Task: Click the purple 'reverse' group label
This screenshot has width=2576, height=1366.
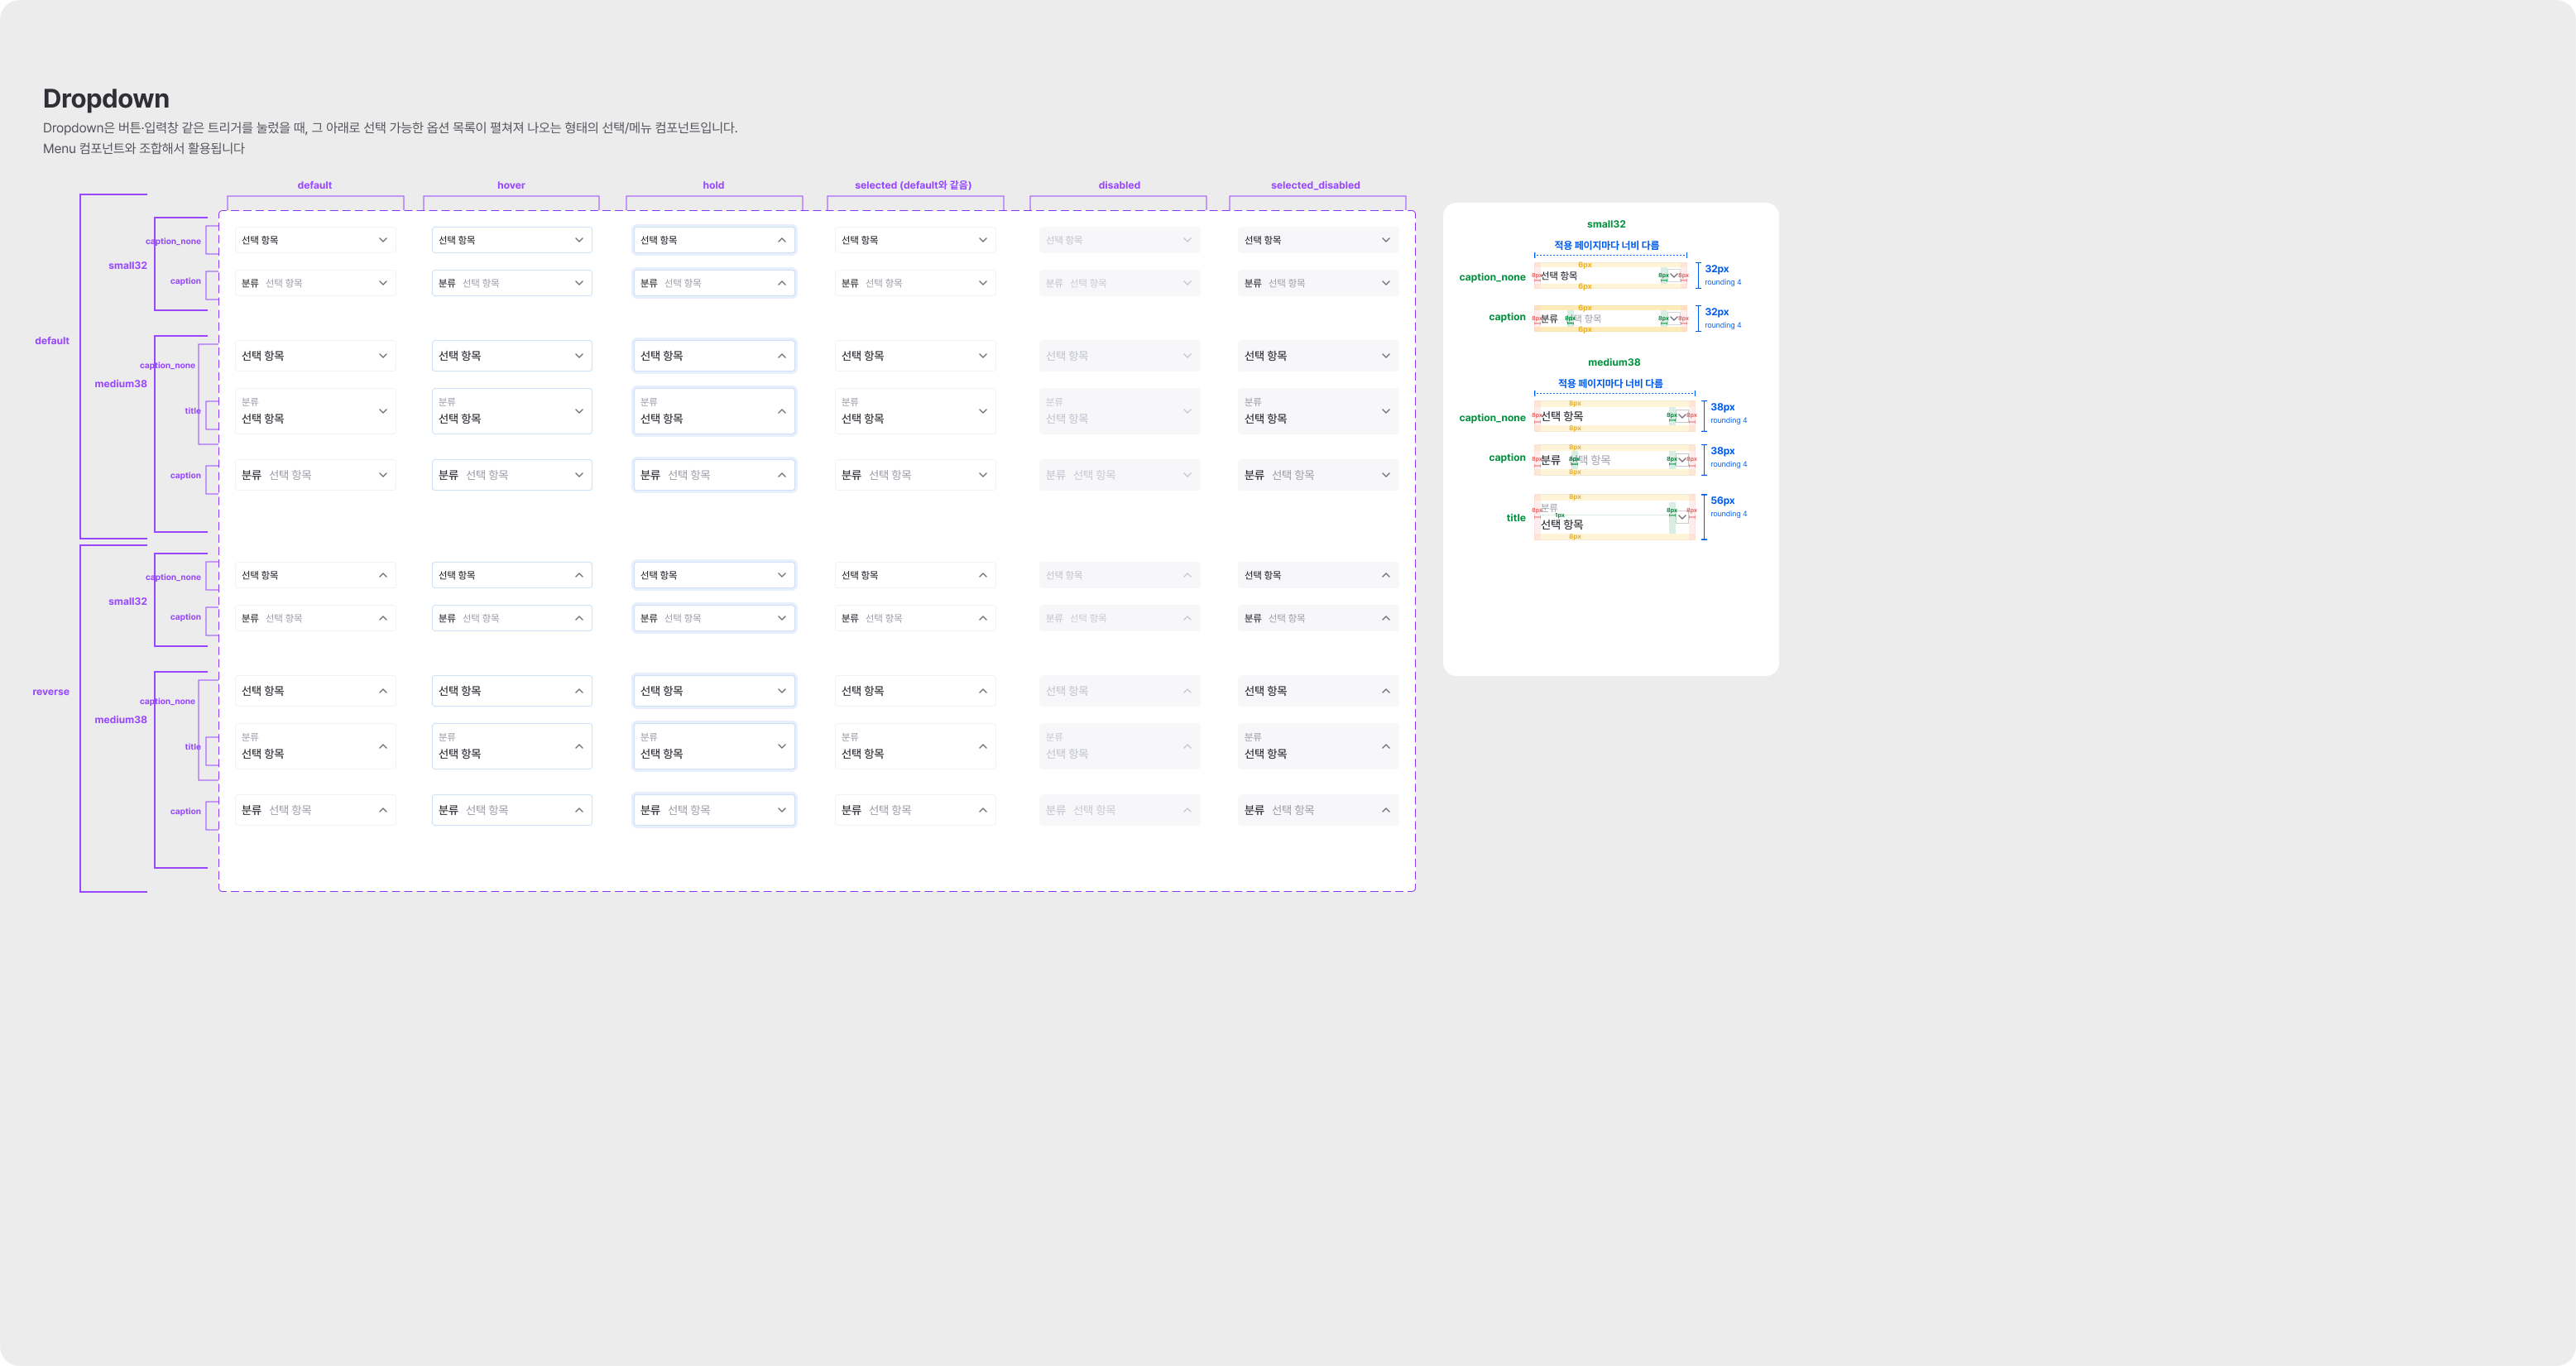Action: pyautogui.click(x=51, y=692)
